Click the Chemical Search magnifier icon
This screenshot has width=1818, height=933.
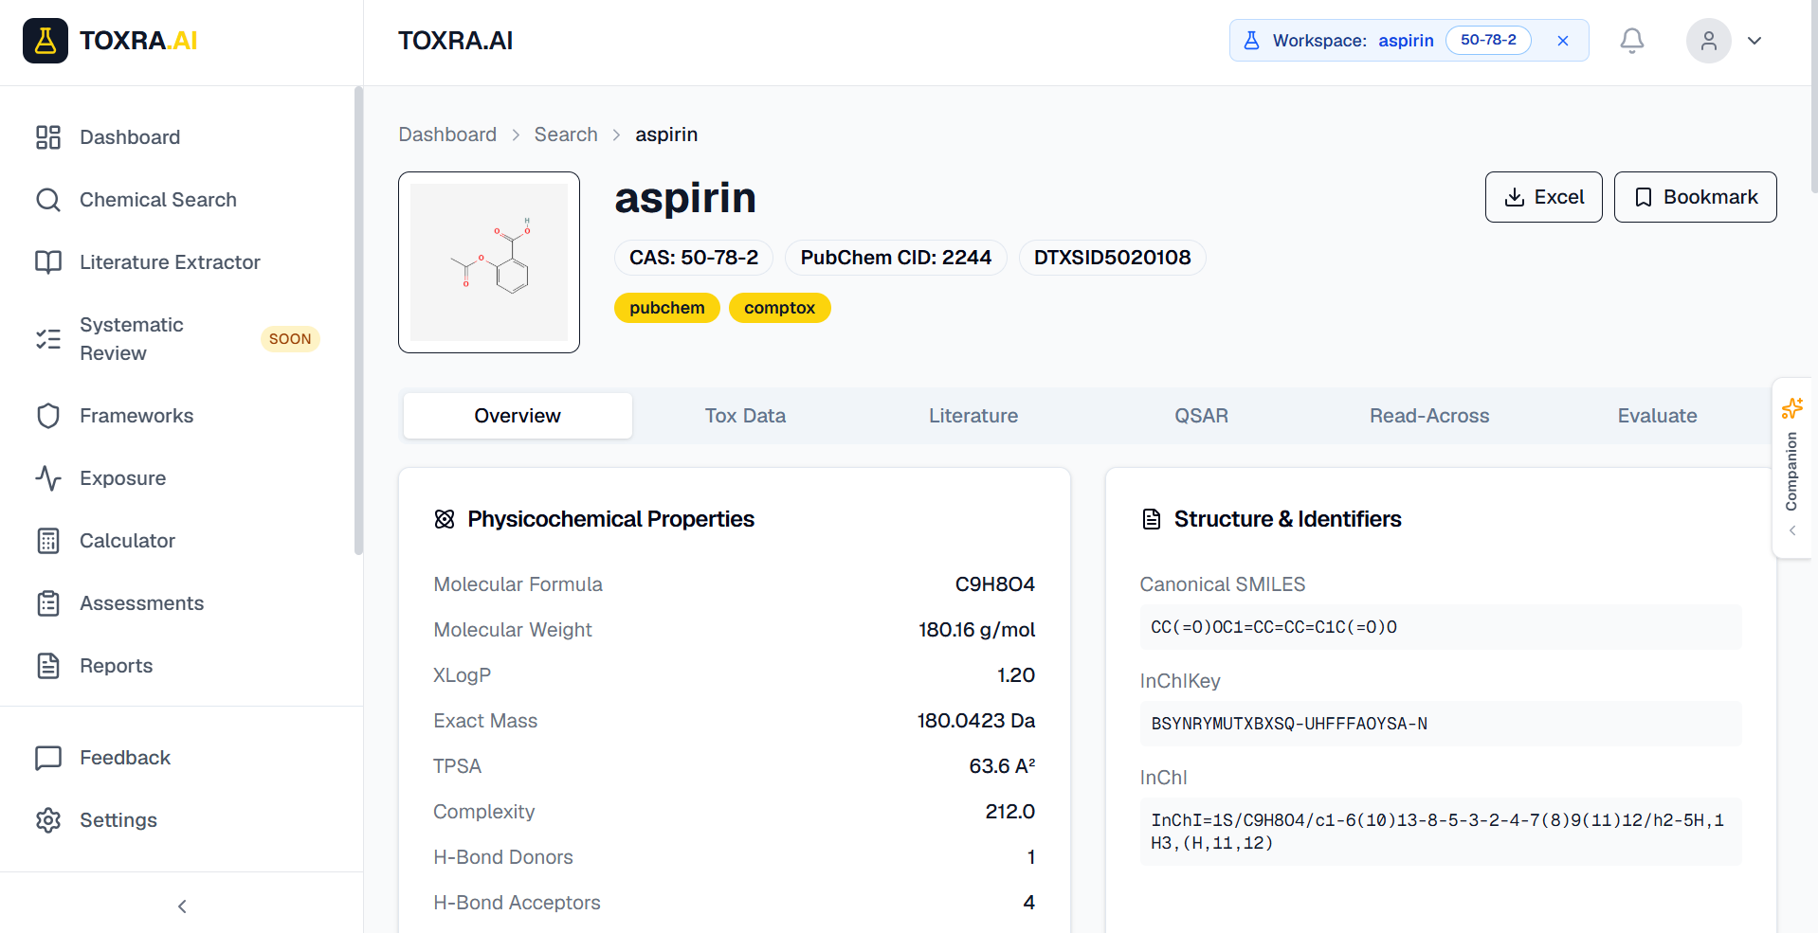(x=48, y=200)
